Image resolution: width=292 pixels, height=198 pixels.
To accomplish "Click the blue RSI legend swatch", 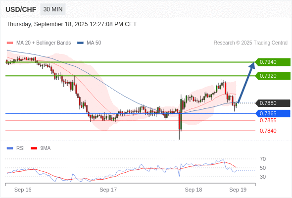I will pyautogui.click(x=10, y=148).
